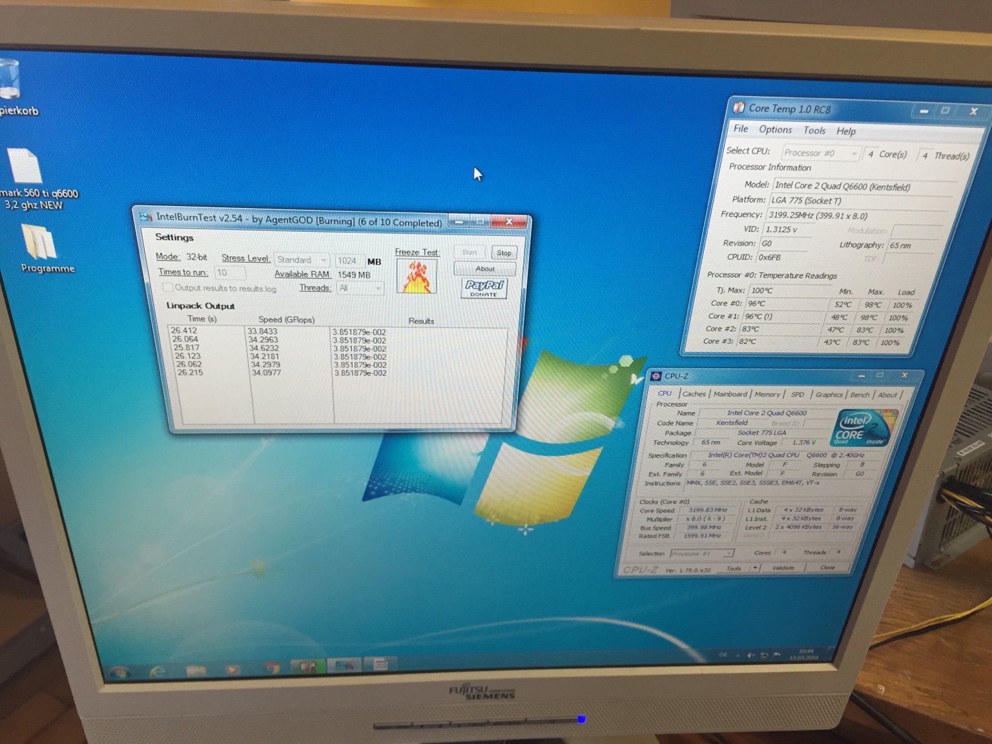Click the Validate button in CPU-Z
Viewport: 992px width, 744px height.
pos(783,568)
